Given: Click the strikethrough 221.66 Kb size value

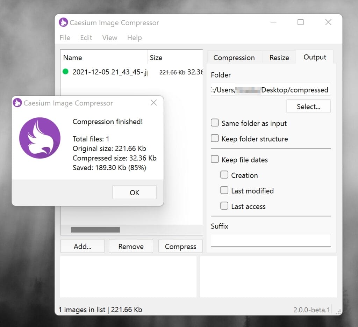Looking at the screenshot, I should [x=172, y=72].
